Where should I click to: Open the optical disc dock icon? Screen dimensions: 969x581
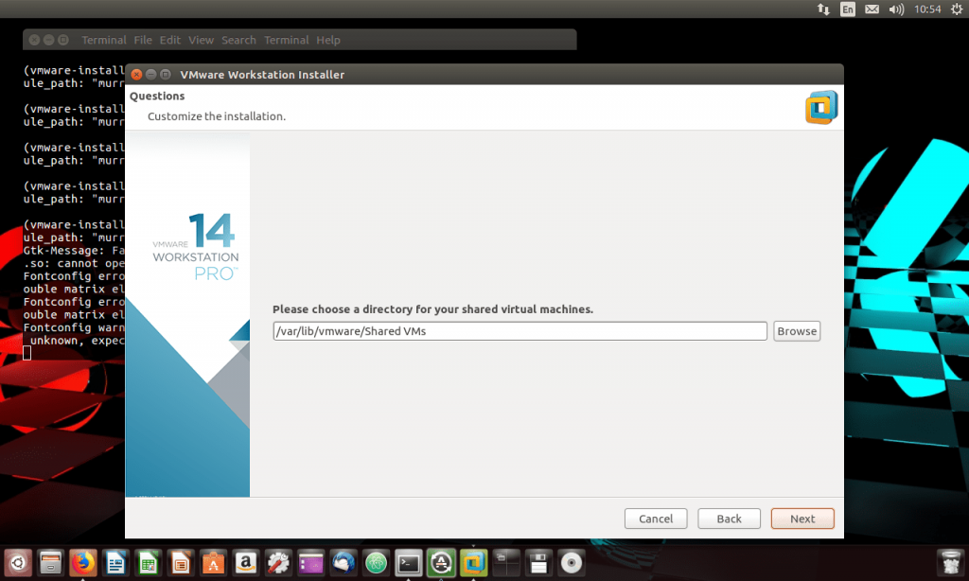[x=571, y=563]
